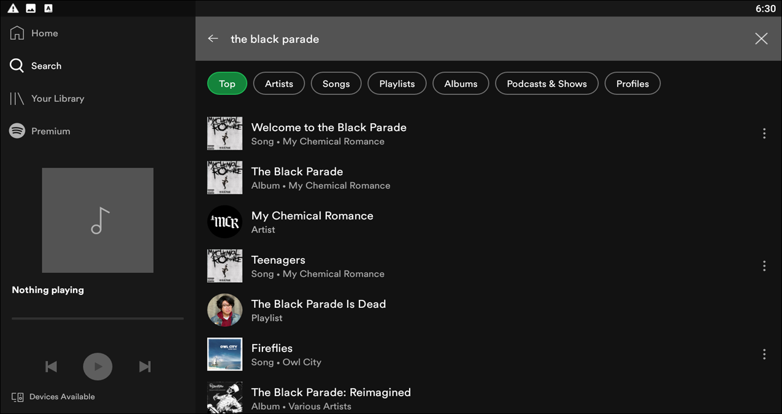Skip to previous track
Viewport: 782px width, 414px height.
[52, 367]
